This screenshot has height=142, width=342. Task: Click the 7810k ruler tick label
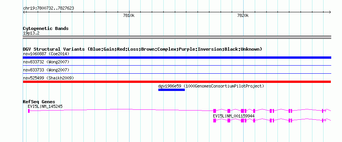[129, 15]
